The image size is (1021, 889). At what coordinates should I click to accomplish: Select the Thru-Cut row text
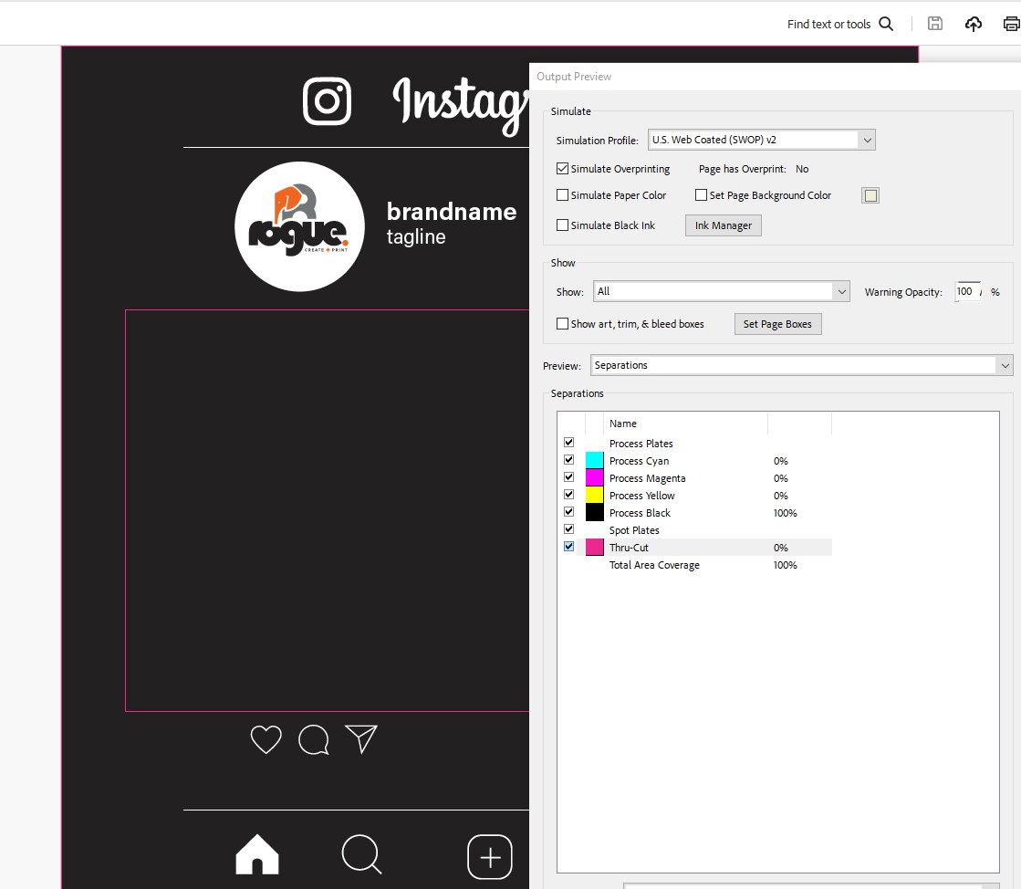coord(629,548)
